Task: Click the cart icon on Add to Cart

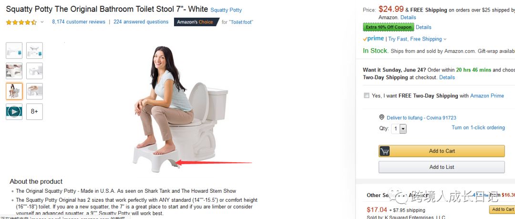Action: (x=385, y=151)
